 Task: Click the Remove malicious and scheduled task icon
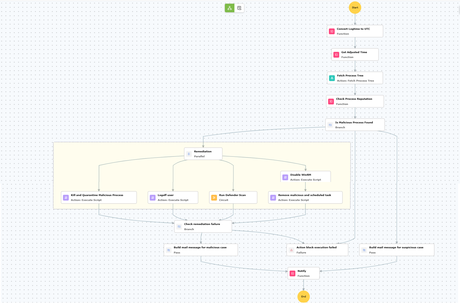click(x=273, y=198)
